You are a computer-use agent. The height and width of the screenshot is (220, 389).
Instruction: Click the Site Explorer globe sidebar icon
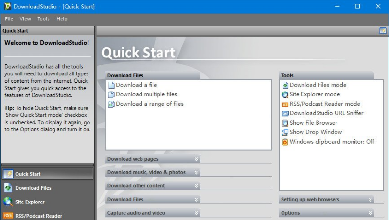8,202
